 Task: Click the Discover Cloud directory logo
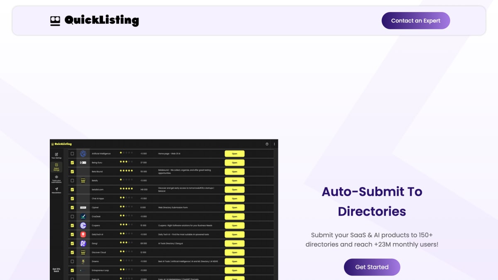(83, 252)
